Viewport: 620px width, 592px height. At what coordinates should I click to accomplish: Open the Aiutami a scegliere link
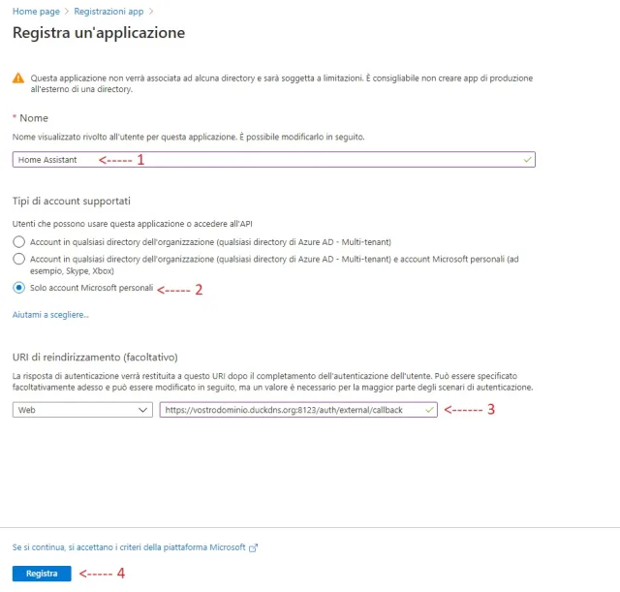[x=50, y=315]
